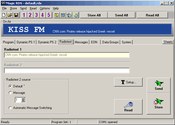Open the Read menu
175x125 pixels.
(x=33, y=8)
